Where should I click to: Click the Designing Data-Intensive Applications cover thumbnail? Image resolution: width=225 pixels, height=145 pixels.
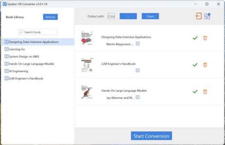pos(86,39)
